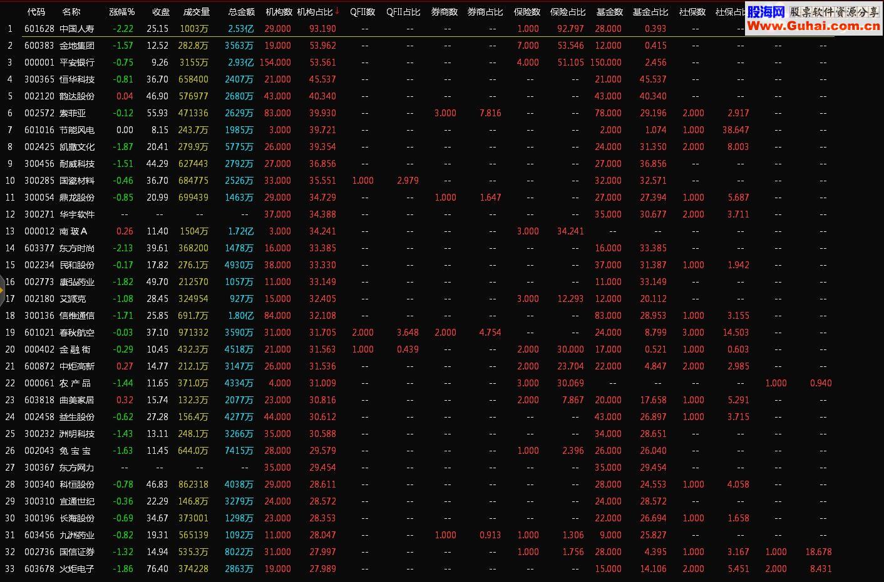Sort by the 社保数 column header
884x582 pixels.
click(x=692, y=12)
